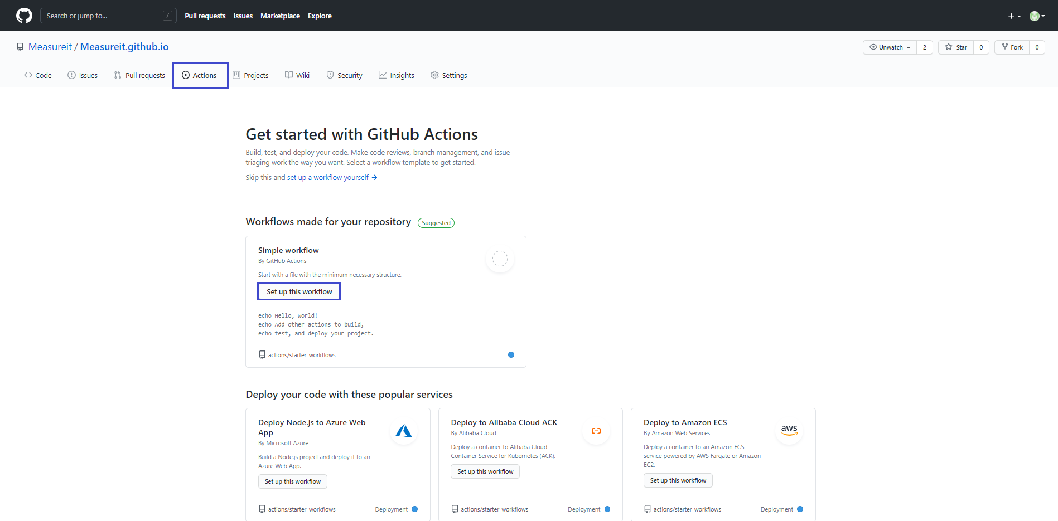Open the repository Settings tab

[x=449, y=75]
